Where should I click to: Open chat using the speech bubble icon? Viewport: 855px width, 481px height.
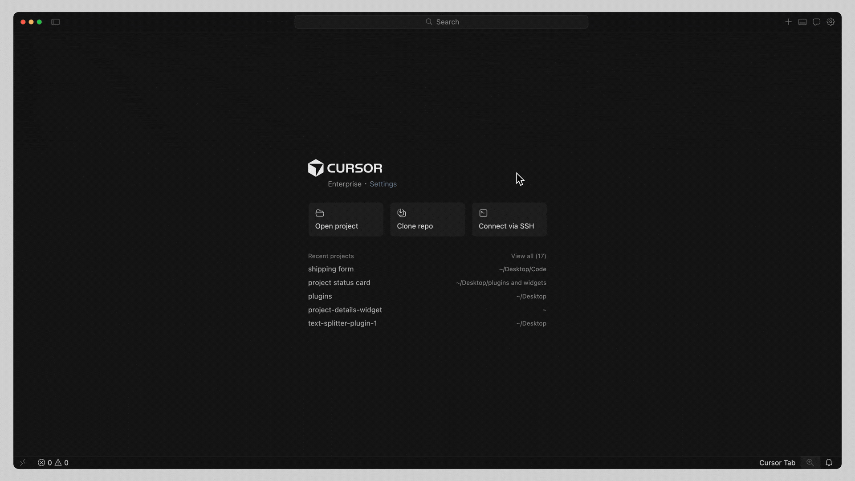(x=816, y=21)
